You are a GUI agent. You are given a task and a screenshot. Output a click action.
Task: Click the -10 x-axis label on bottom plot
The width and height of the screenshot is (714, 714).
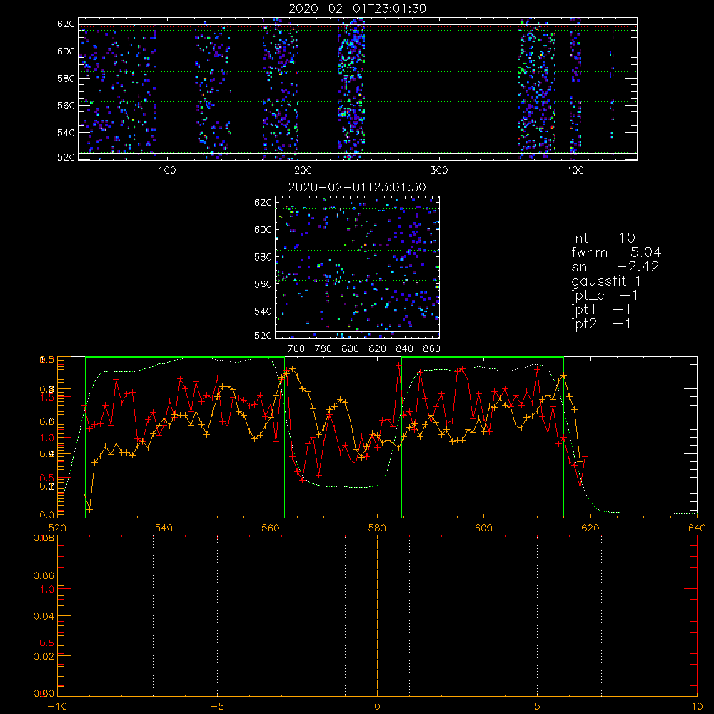coord(57,707)
